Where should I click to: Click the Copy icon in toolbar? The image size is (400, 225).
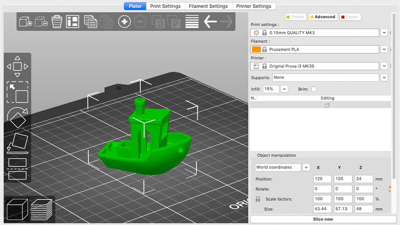point(91,22)
